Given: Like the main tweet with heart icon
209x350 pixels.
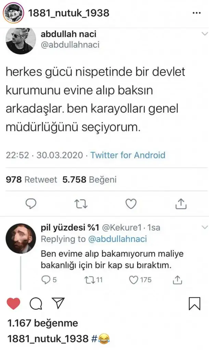Looking at the screenshot, I should (x=131, y=204).
